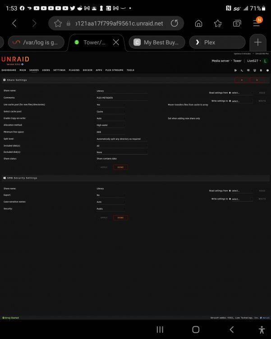Go to next share arrow button
This screenshot has width=271, height=339.
[257, 80]
